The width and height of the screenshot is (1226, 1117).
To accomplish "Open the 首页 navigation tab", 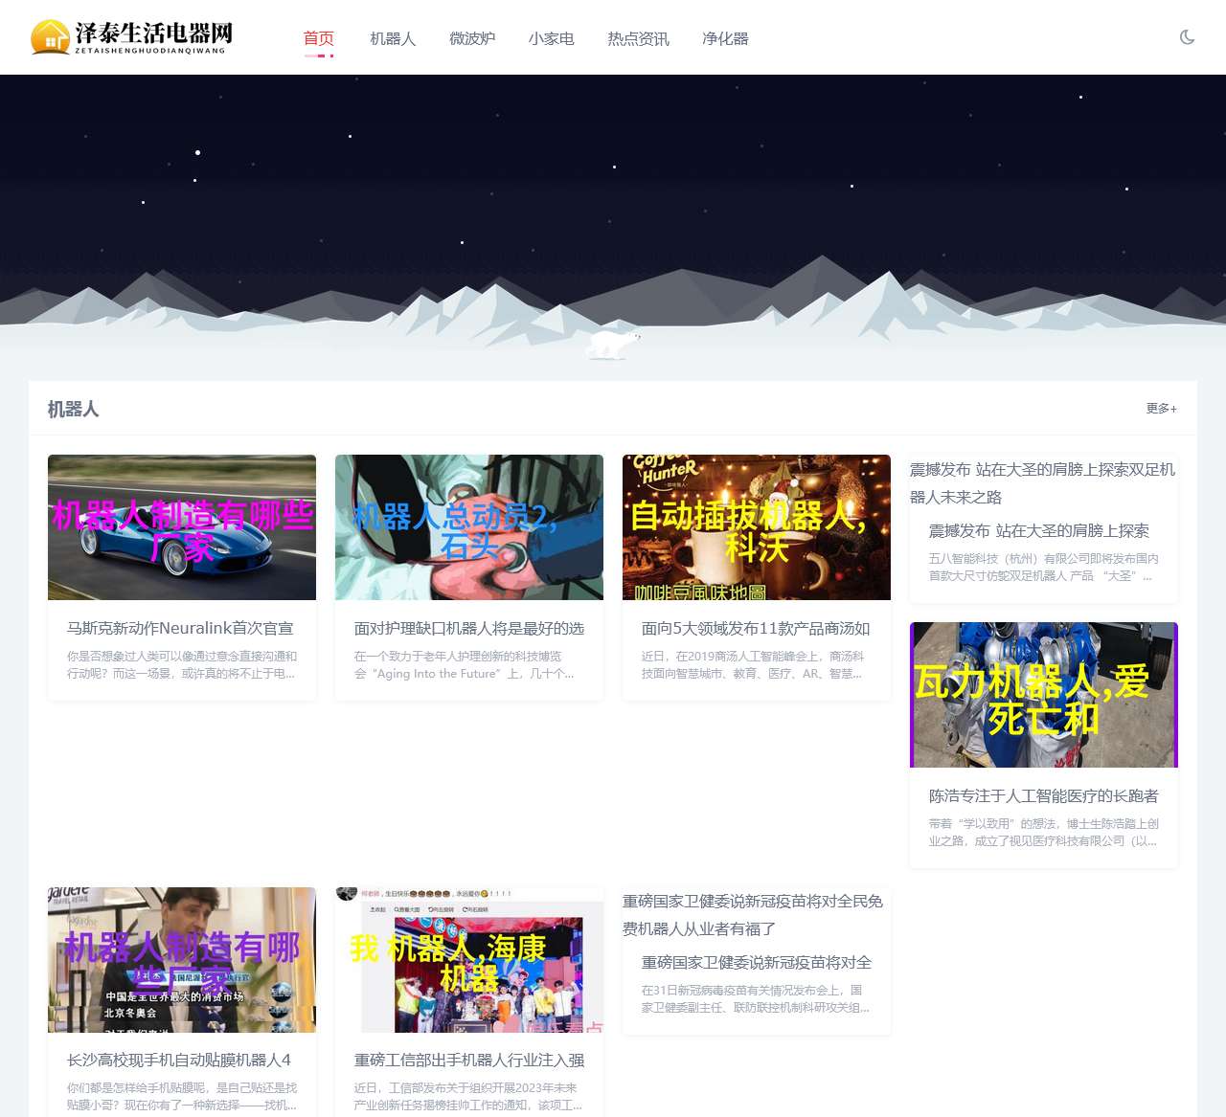I will point(319,38).
